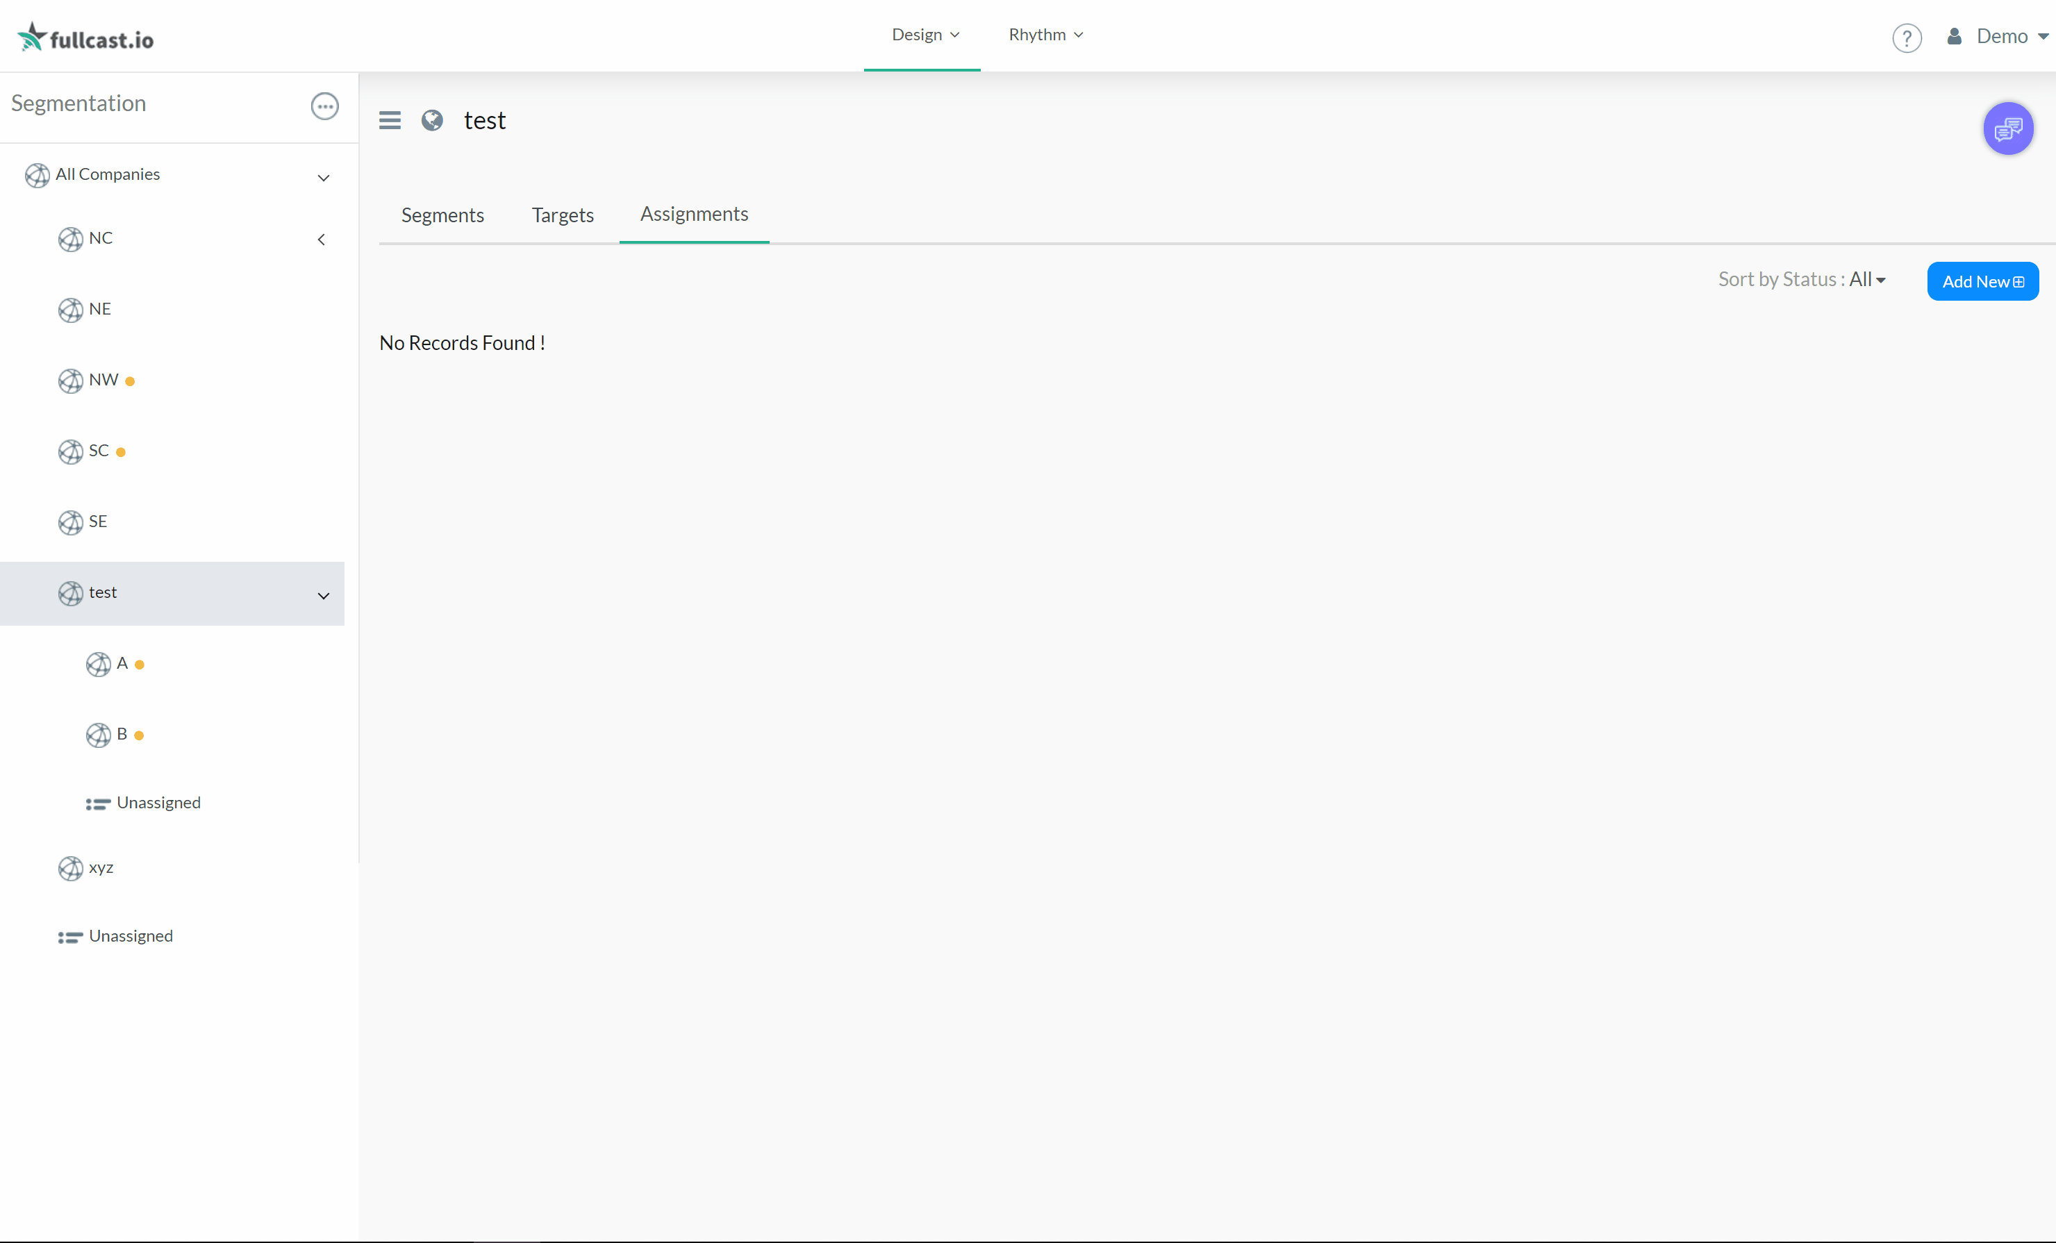
Task: Click the globe icon in test header
Action: click(432, 120)
